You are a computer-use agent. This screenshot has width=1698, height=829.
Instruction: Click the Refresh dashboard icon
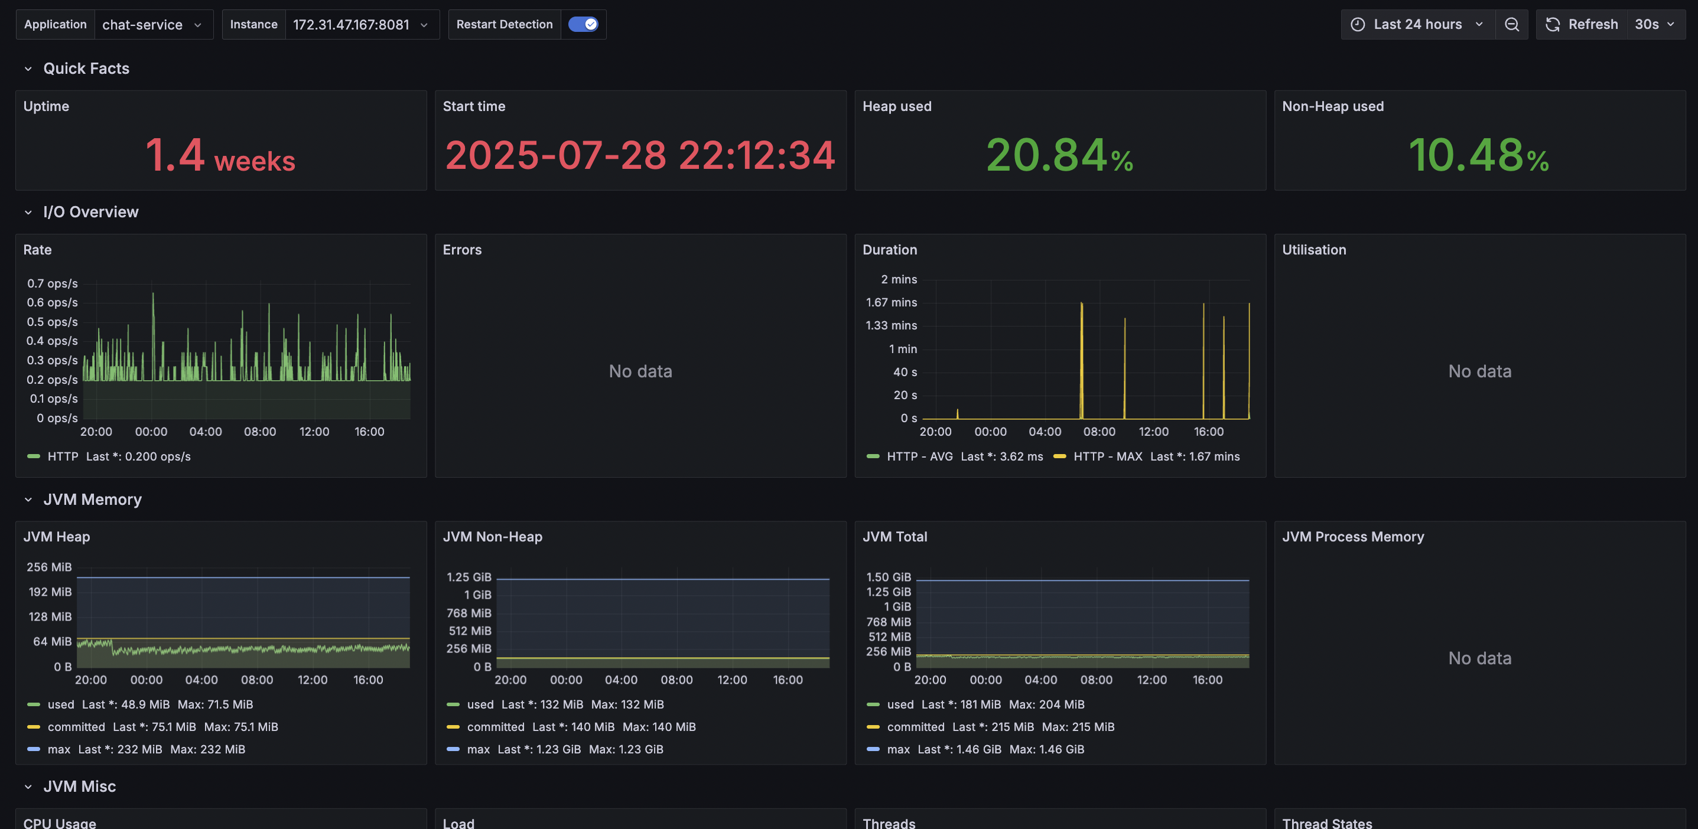(x=1553, y=24)
